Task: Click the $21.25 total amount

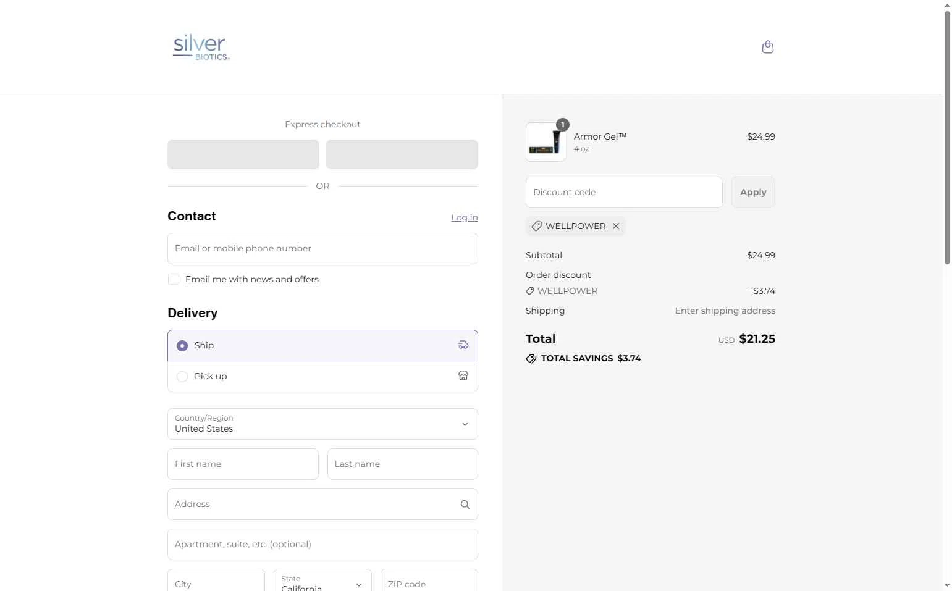Action: 757,338
